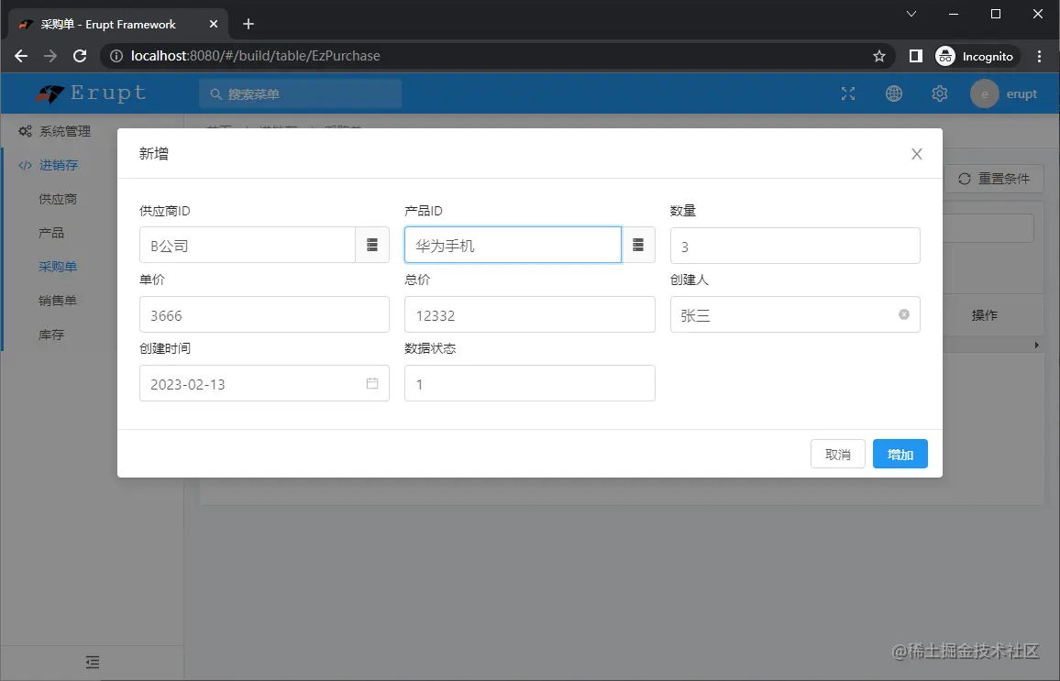Click the 总价 input with 12332
Screen dimensions: 1060x681
529,314
